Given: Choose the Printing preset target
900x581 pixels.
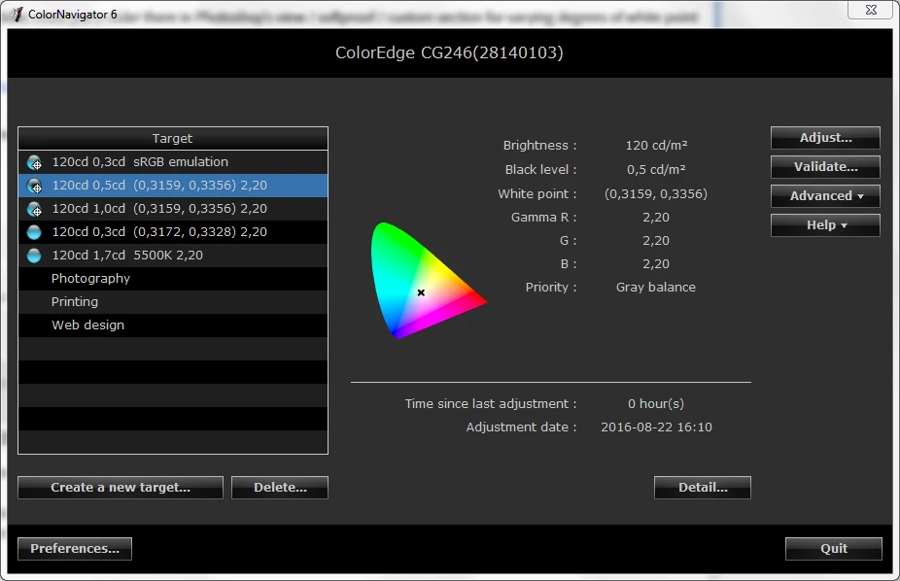Looking at the screenshot, I should 173,302.
